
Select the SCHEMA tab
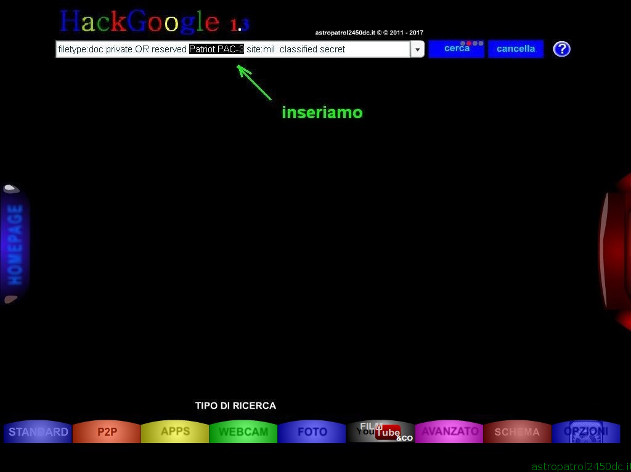pyautogui.click(x=518, y=431)
